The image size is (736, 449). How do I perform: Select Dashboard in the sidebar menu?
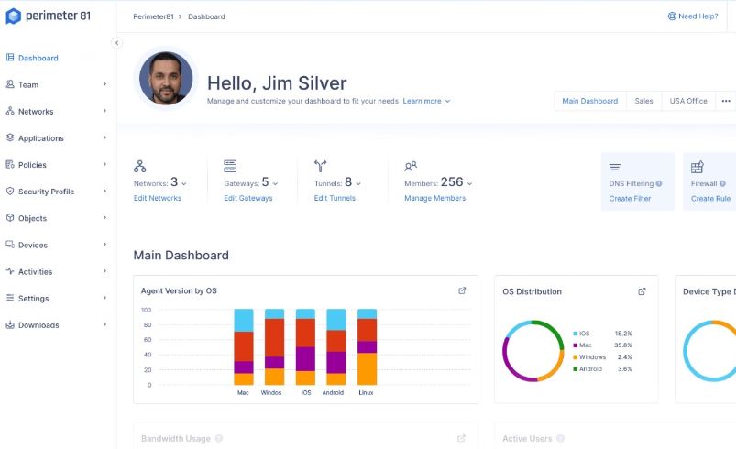(38, 58)
